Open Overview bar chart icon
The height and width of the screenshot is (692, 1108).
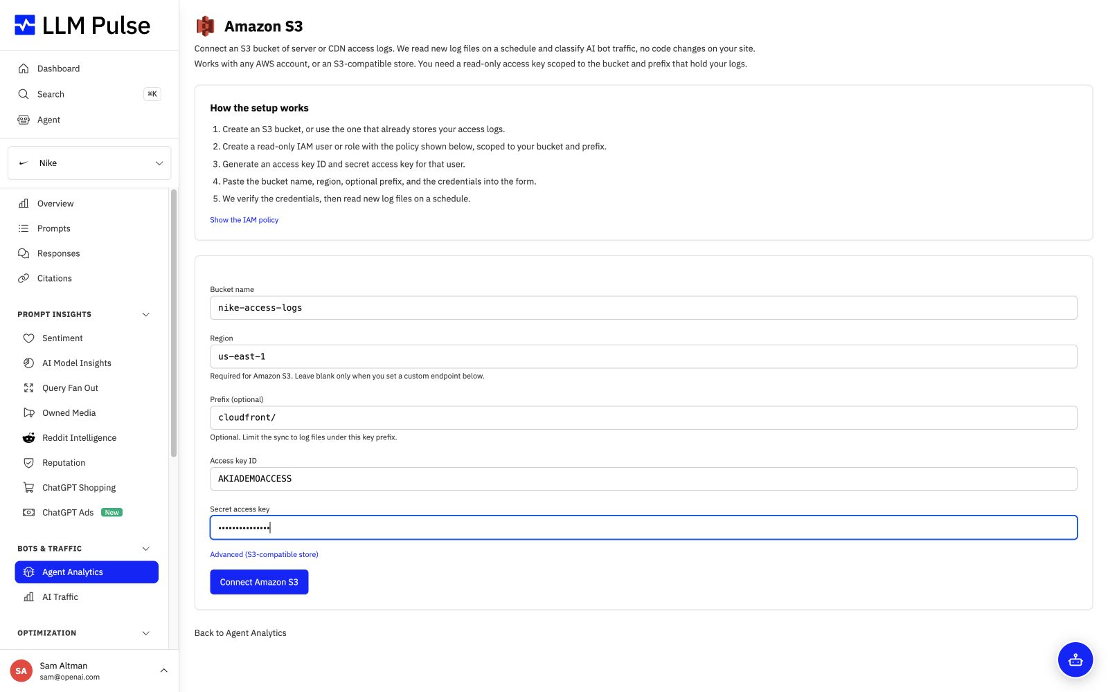pos(24,203)
